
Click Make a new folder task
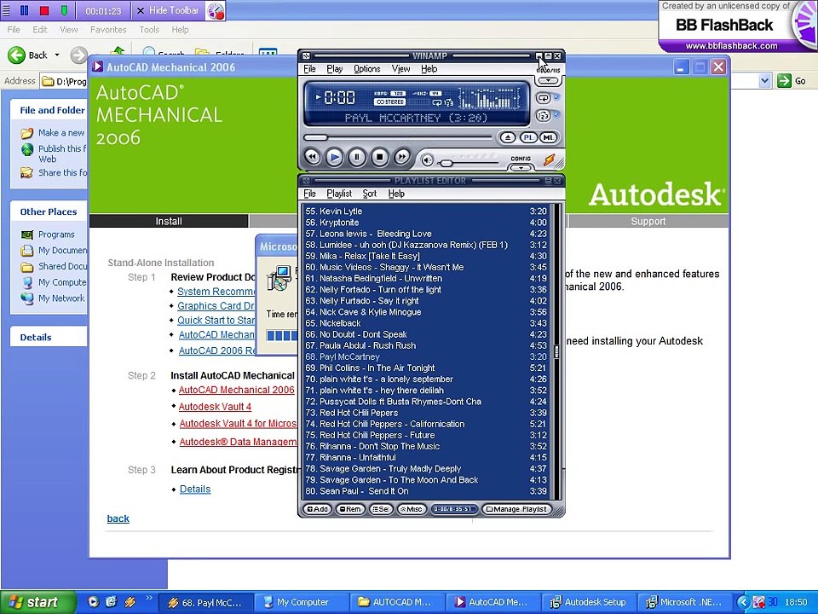tap(61, 133)
